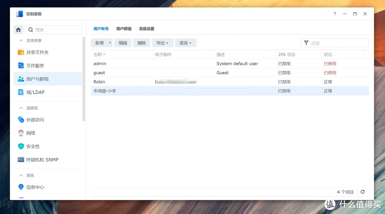385x214 pixels.
Task: Select the 市场部-小李 user row
Action: click(143, 91)
